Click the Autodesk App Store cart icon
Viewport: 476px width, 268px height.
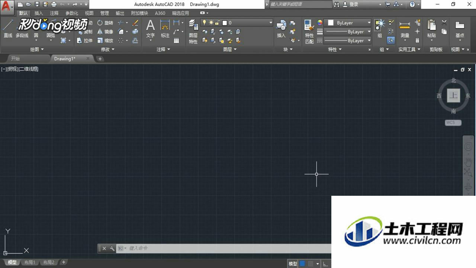388,4
